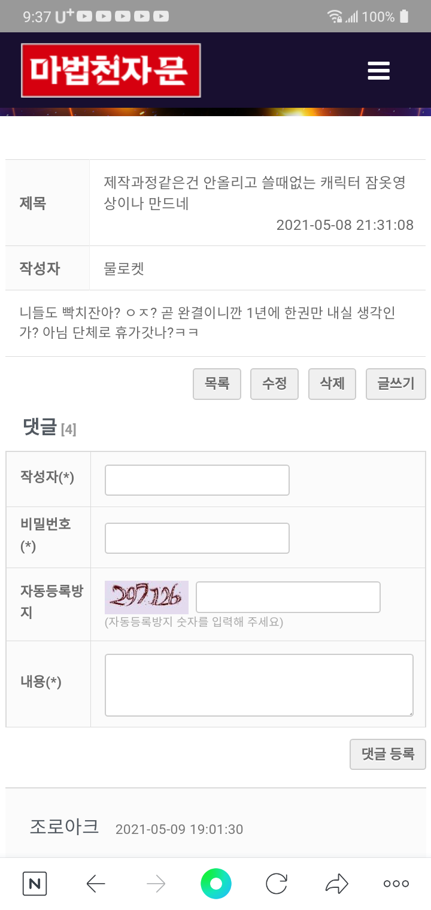The height and width of the screenshot is (910, 431).
Task: Focus the 비밀번호 input field
Action: (x=197, y=538)
